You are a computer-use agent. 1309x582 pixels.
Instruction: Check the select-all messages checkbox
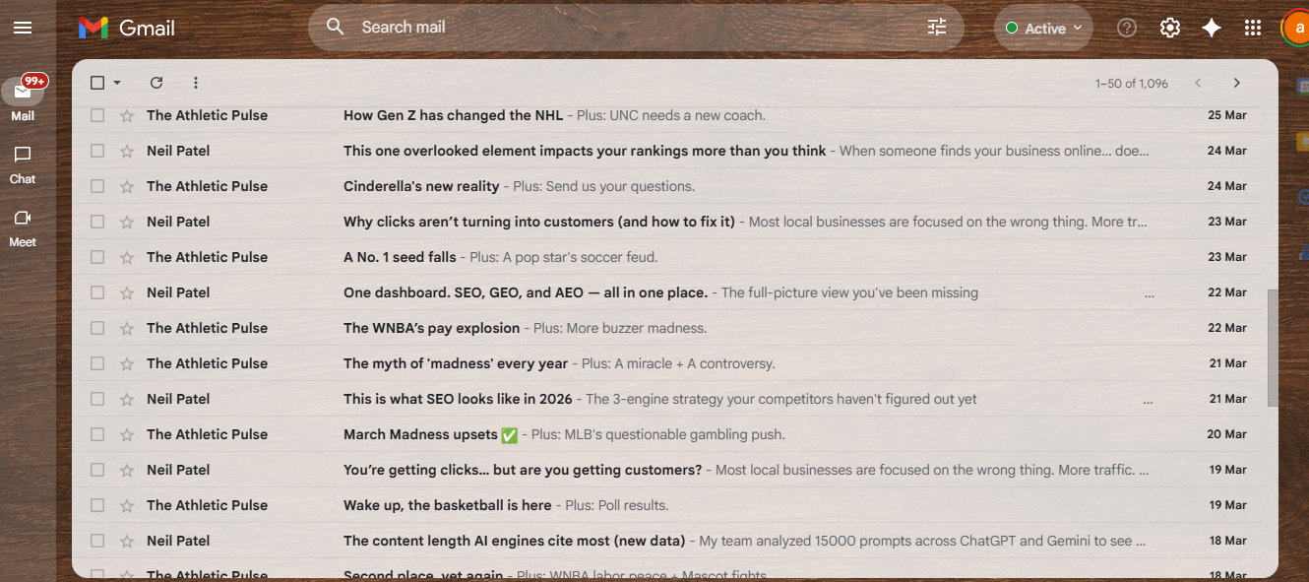tap(96, 83)
